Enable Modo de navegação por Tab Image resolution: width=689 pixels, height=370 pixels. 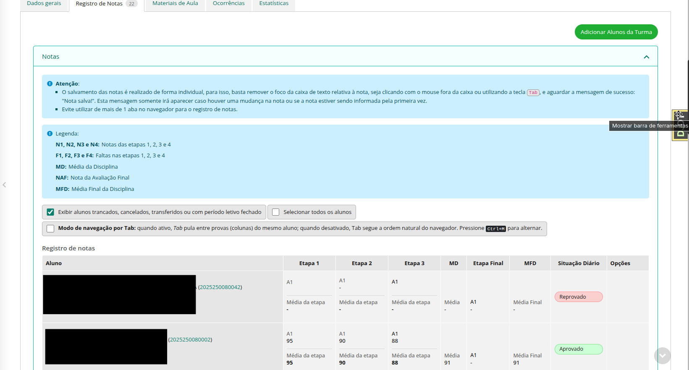click(50, 229)
